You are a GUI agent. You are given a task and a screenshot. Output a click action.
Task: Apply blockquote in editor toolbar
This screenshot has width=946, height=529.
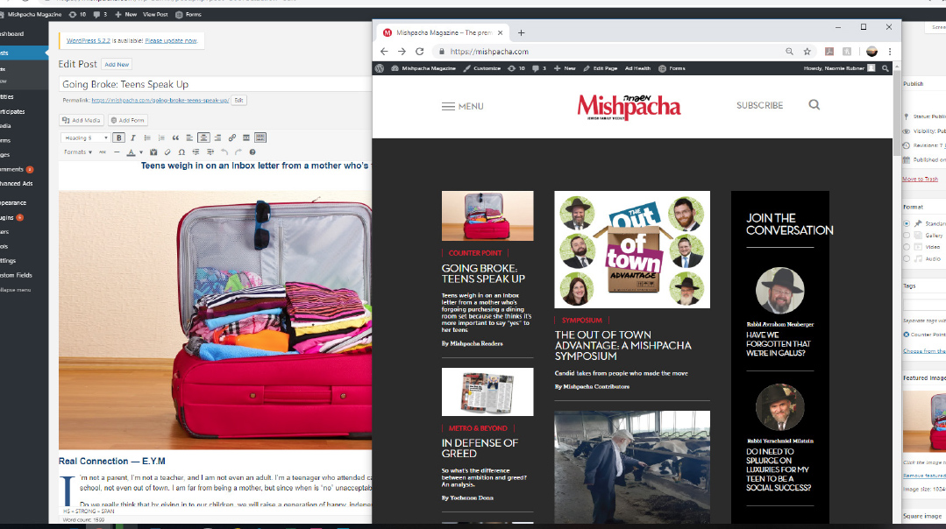[x=175, y=138]
